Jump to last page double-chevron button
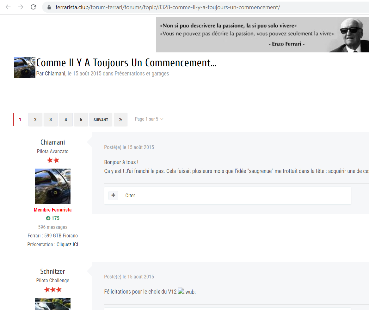 [x=120, y=120]
